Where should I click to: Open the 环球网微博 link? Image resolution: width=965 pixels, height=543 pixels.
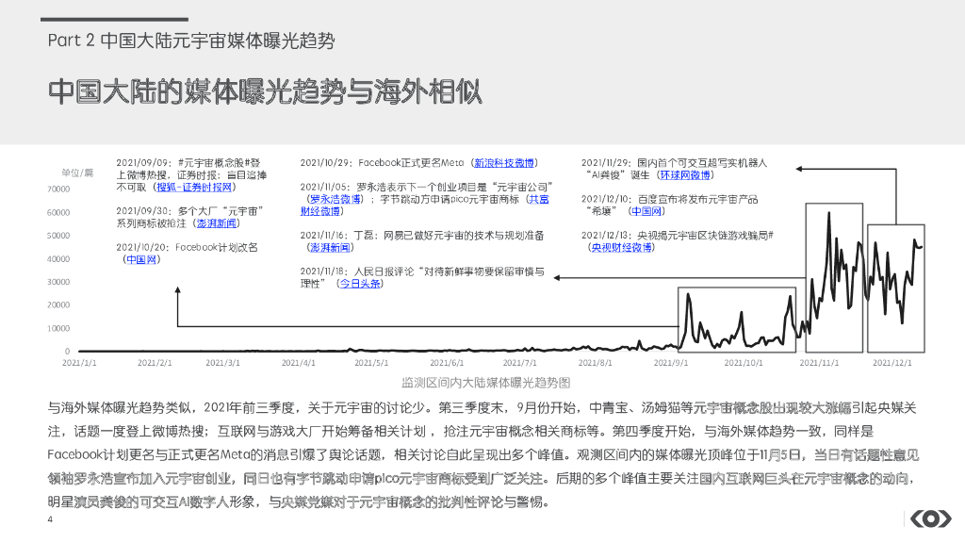pyautogui.click(x=685, y=175)
